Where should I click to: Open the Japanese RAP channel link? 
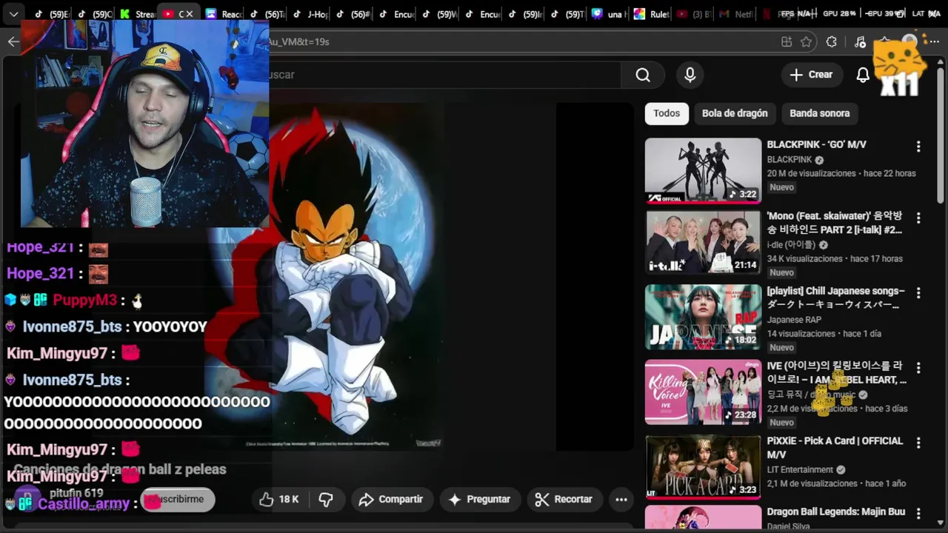click(x=794, y=320)
